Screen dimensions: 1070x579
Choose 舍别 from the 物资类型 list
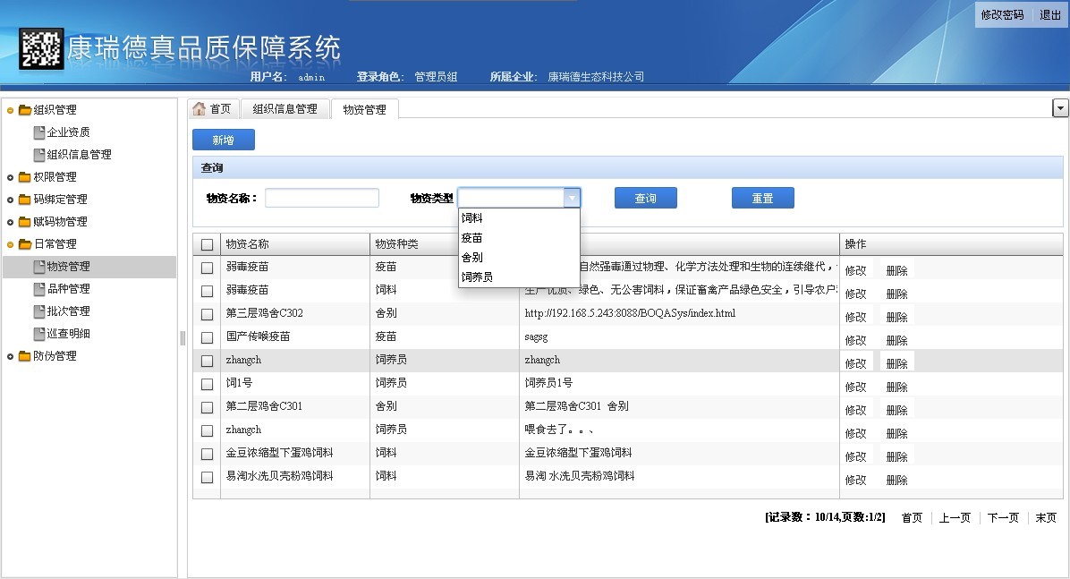pyautogui.click(x=519, y=258)
